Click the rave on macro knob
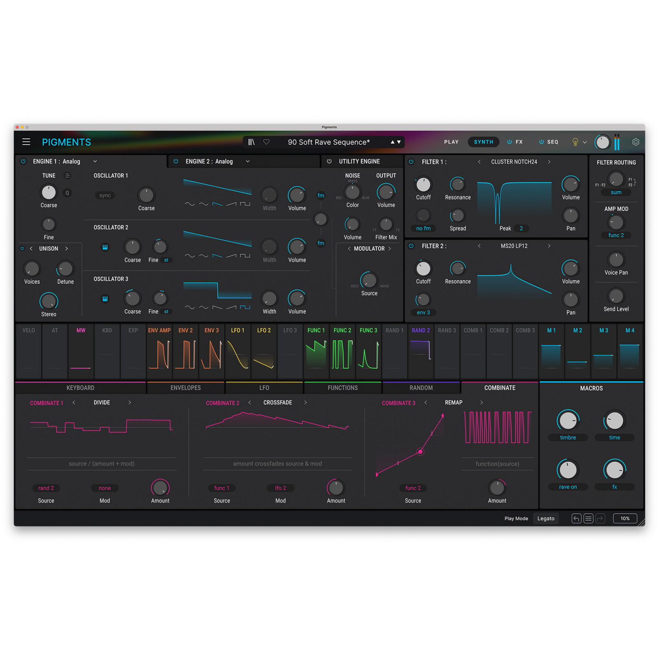 tap(568, 470)
